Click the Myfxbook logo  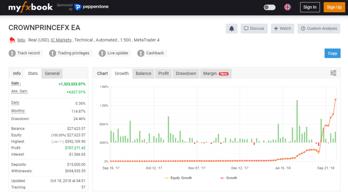(30, 7)
